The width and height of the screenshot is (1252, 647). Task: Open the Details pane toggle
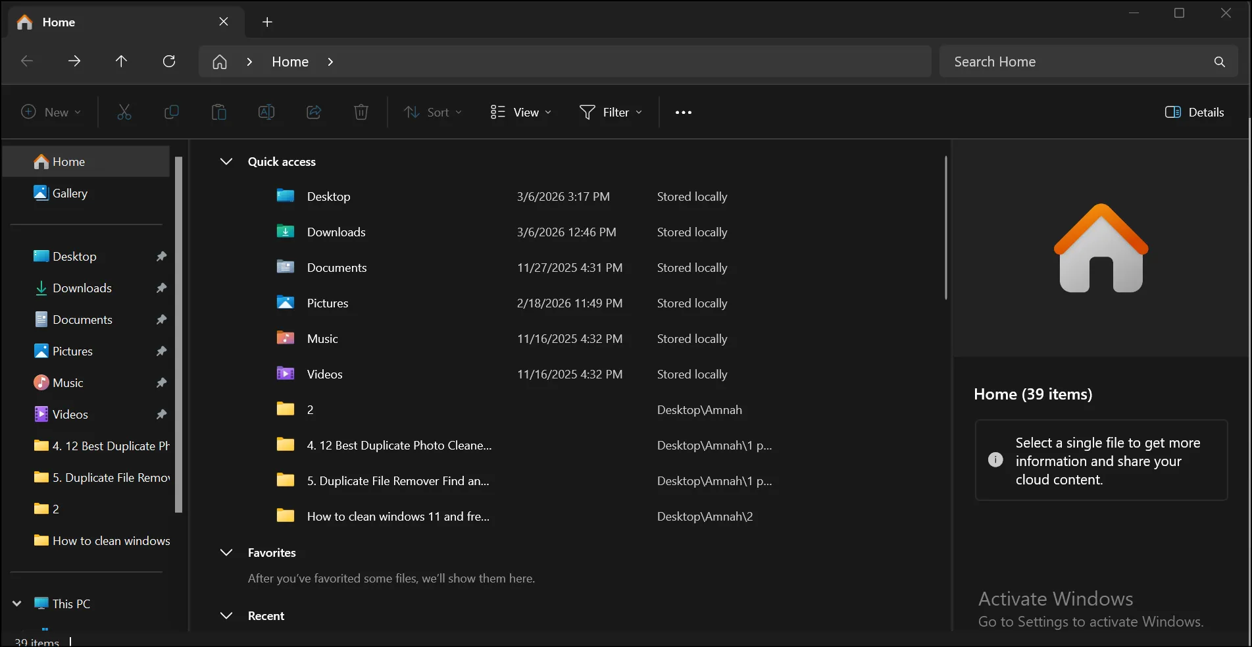click(x=1194, y=112)
